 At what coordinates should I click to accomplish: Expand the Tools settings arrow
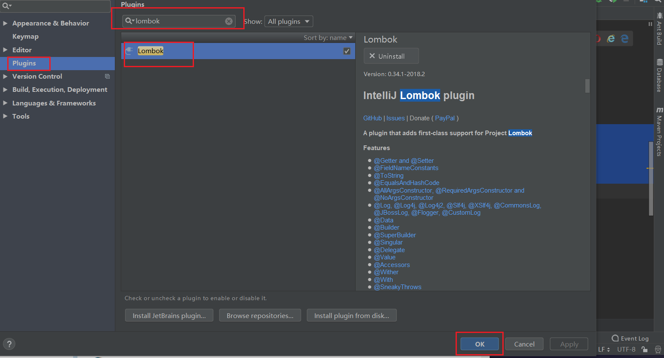pyautogui.click(x=5, y=116)
